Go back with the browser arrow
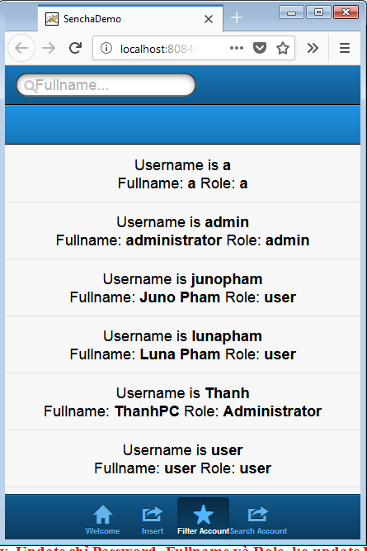 [21, 48]
